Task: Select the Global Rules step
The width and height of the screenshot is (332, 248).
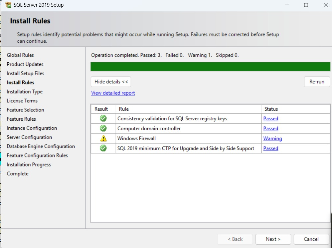Action: [20, 55]
